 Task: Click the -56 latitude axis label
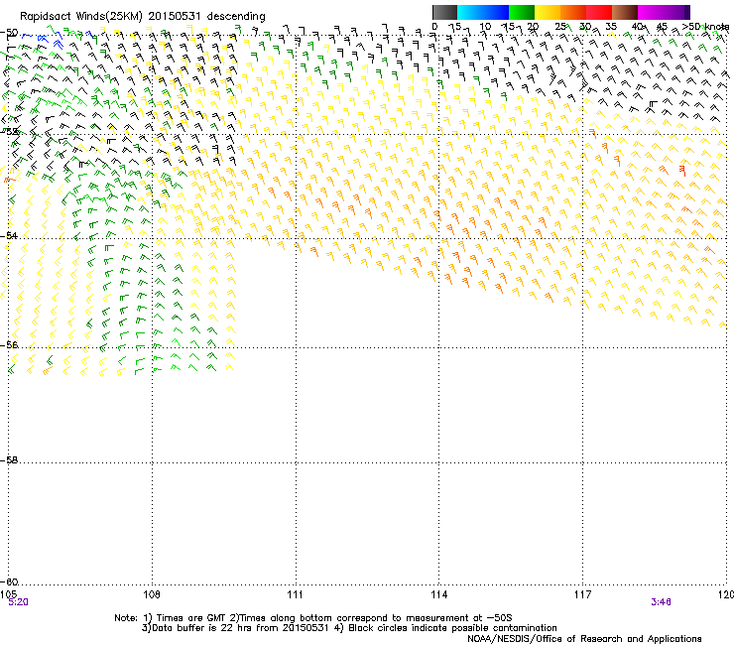point(9,344)
